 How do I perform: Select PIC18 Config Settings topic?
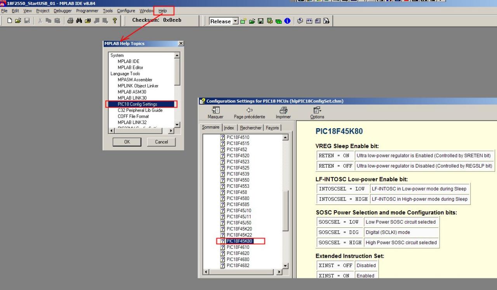(x=141, y=104)
